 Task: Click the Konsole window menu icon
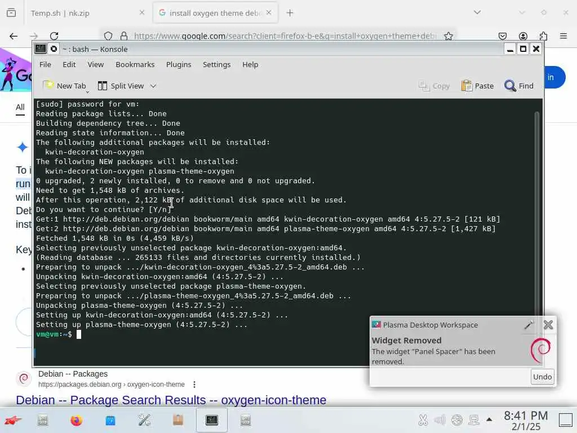[x=41, y=48]
